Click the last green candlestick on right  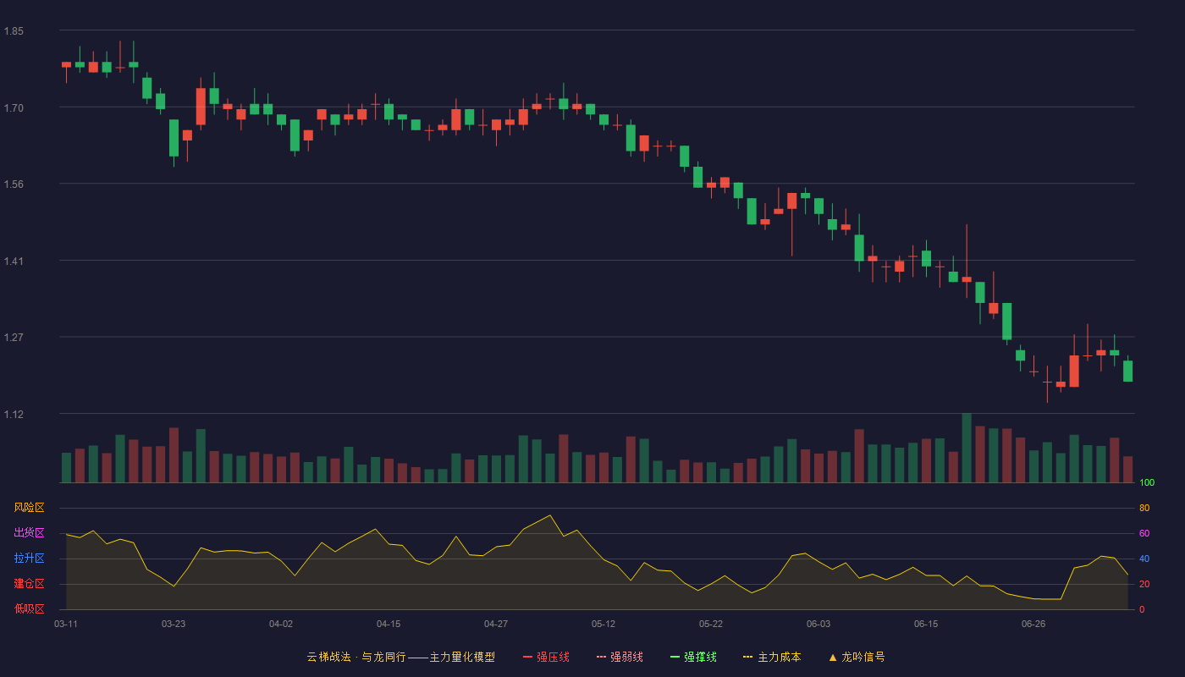click(x=1127, y=371)
